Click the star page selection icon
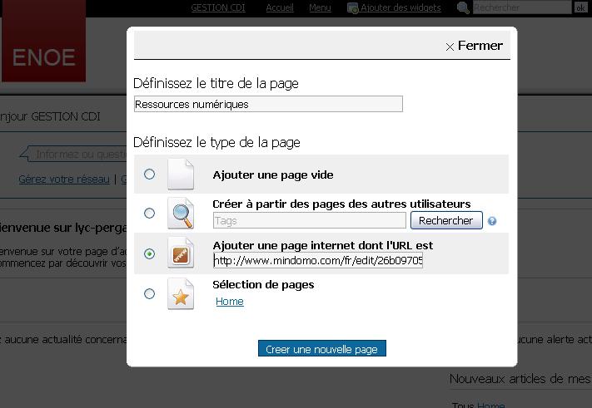592x408 pixels. pos(180,293)
